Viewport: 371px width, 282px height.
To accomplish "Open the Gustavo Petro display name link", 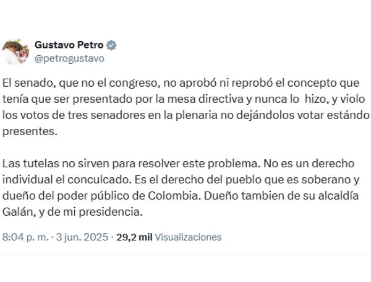I will [x=69, y=45].
